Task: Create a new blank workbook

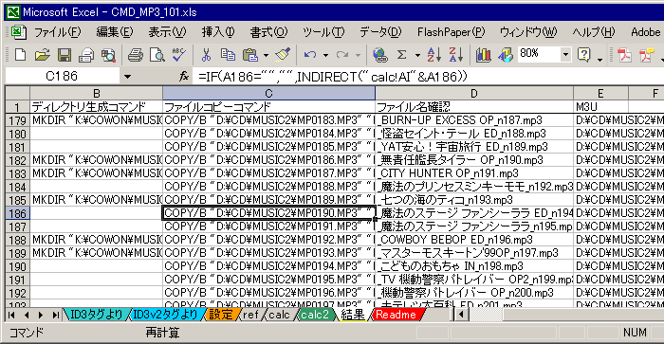Action: point(20,55)
